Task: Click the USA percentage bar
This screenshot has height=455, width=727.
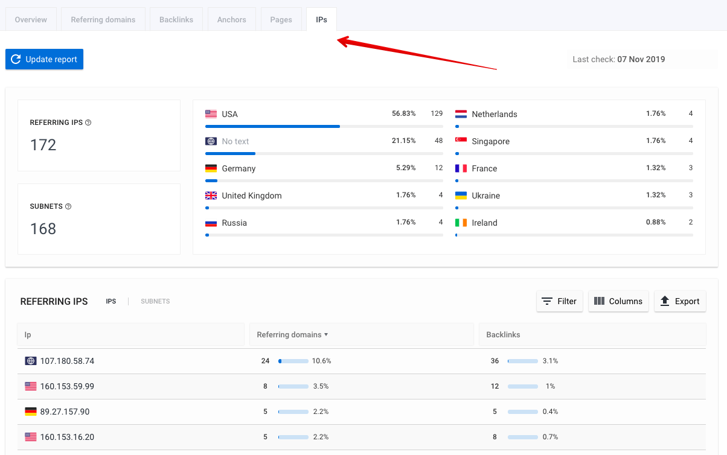Action: (x=324, y=126)
